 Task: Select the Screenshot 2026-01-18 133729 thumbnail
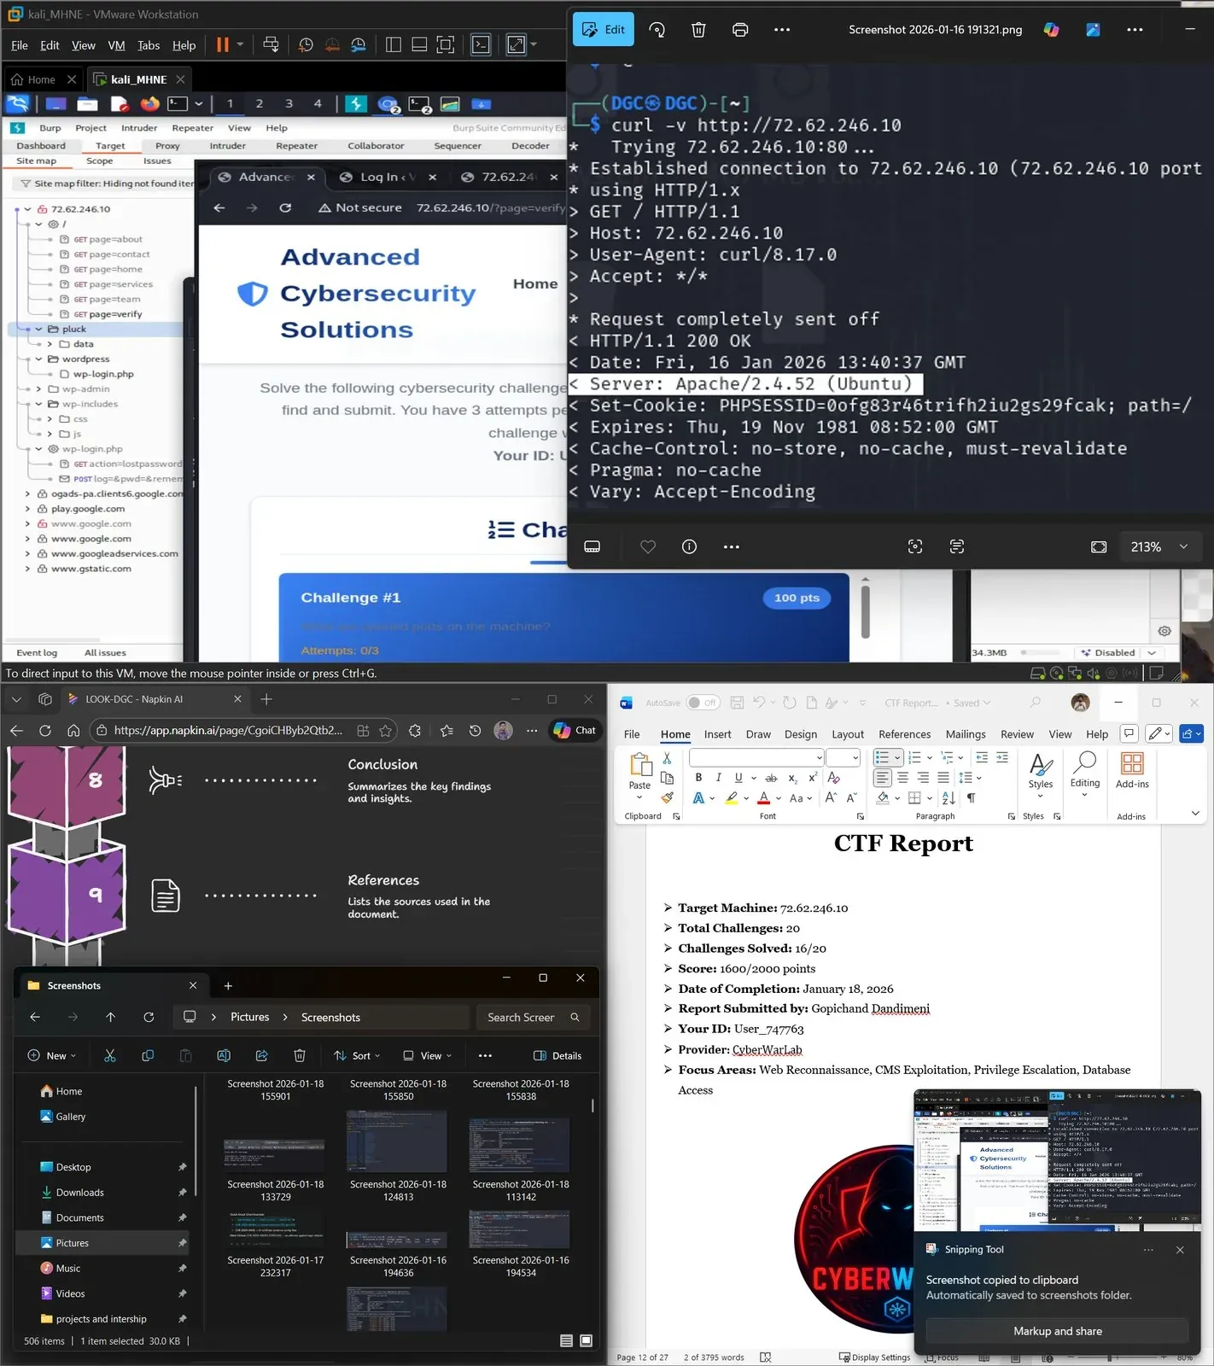point(275,1155)
